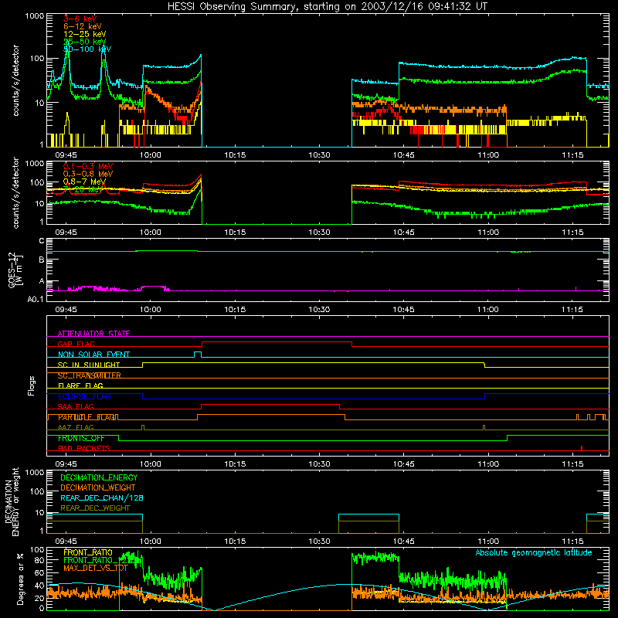Click the 'REAR_DEC_CHAN/128' legend label
The height and width of the screenshot is (618, 618).
coord(102,497)
